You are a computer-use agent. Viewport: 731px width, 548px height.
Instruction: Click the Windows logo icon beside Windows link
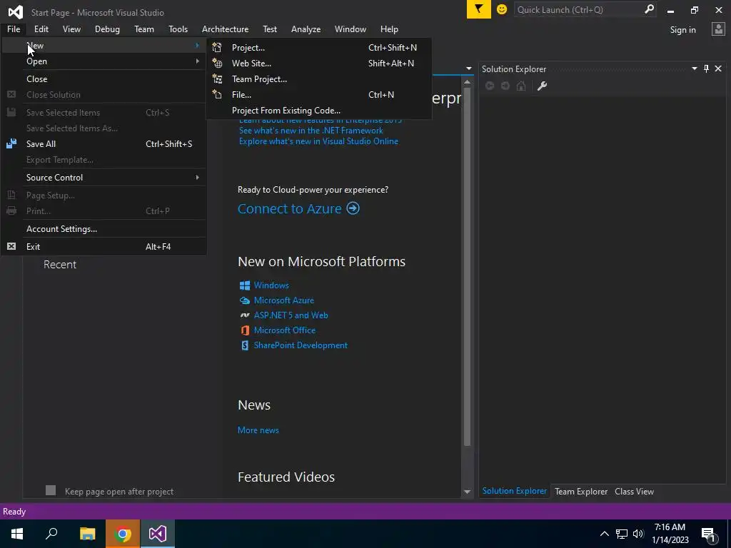[x=244, y=285]
